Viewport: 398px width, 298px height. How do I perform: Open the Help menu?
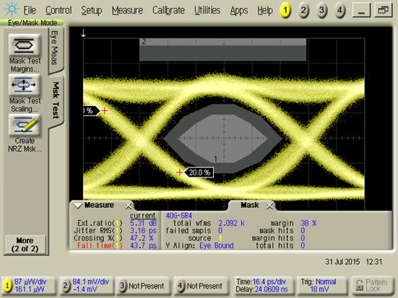click(265, 10)
